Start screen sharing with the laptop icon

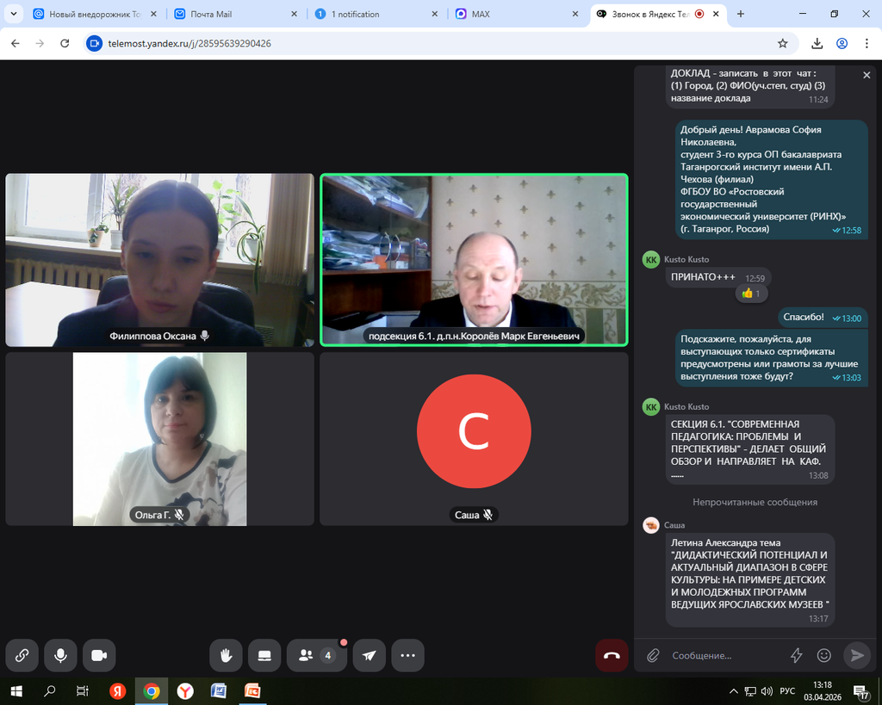click(x=264, y=655)
